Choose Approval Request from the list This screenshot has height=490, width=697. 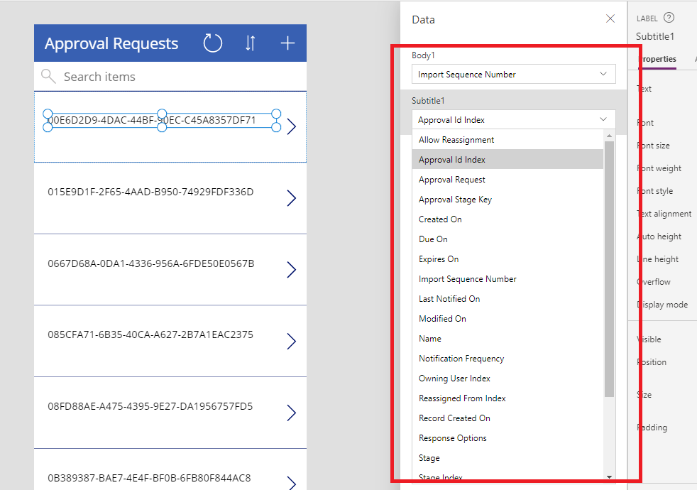pos(507,180)
